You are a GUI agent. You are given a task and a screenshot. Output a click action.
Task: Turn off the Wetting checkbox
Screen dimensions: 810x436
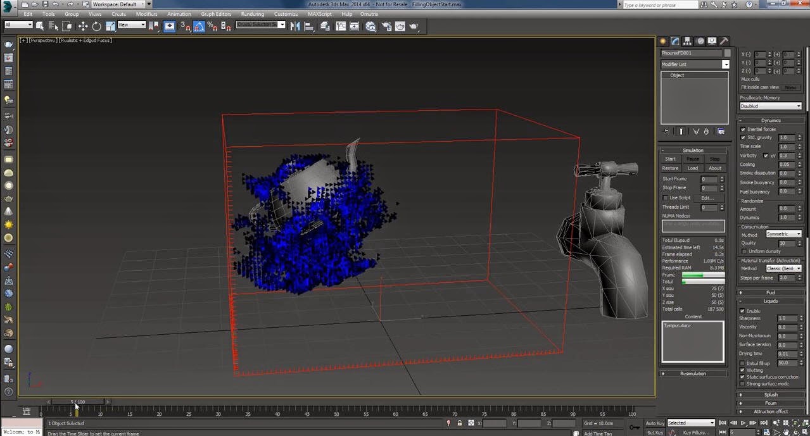[743, 370]
